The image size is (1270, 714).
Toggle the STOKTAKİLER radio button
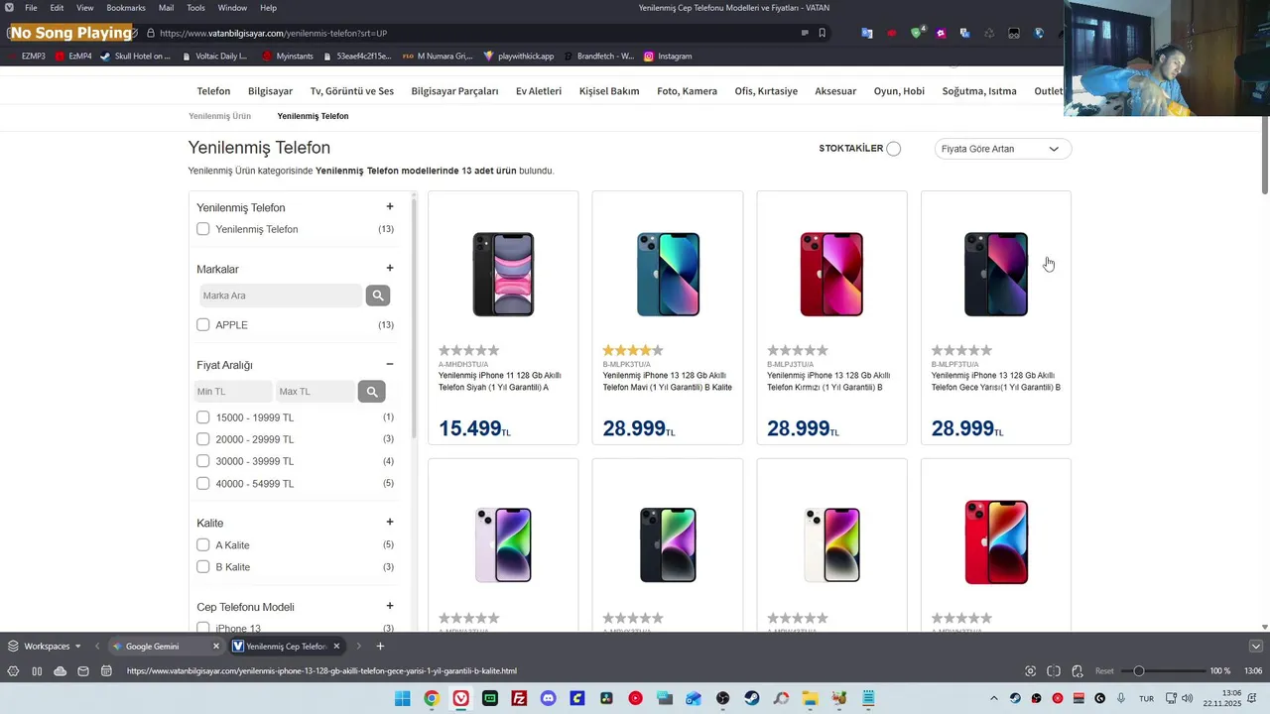pos(894,149)
